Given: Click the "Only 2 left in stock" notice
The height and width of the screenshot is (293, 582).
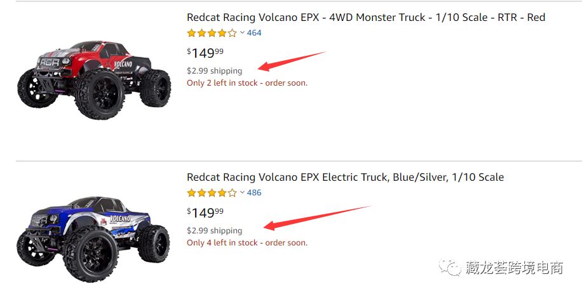Looking at the screenshot, I should [247, 83].
